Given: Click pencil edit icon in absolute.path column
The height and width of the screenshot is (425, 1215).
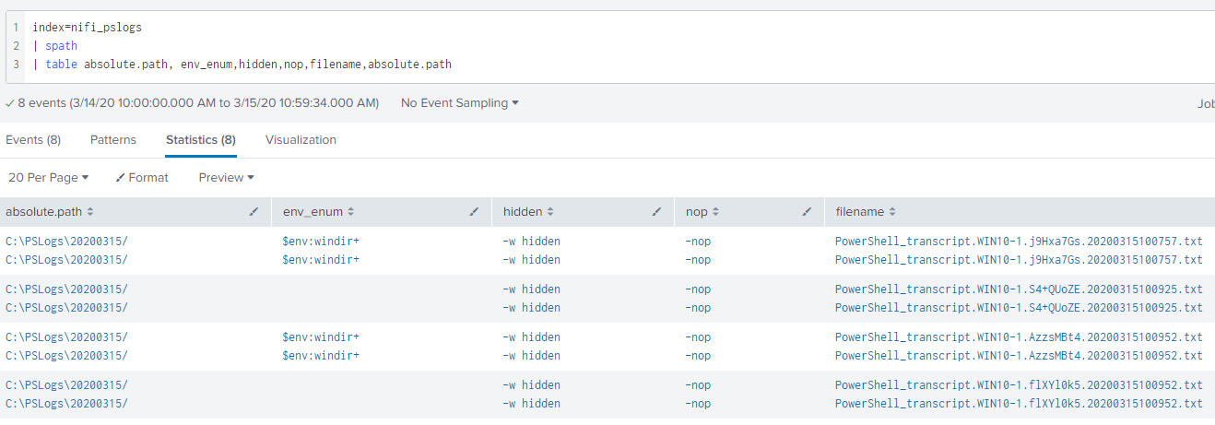Looking at the screenshot, I should point(254,212).
